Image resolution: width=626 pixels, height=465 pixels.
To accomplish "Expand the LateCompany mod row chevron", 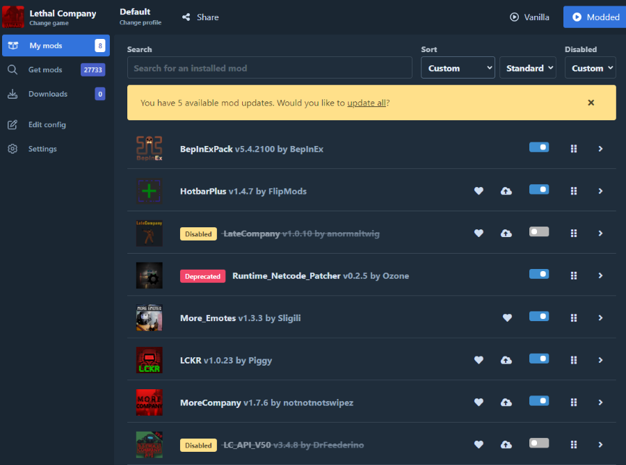I will tap(600, 234).
